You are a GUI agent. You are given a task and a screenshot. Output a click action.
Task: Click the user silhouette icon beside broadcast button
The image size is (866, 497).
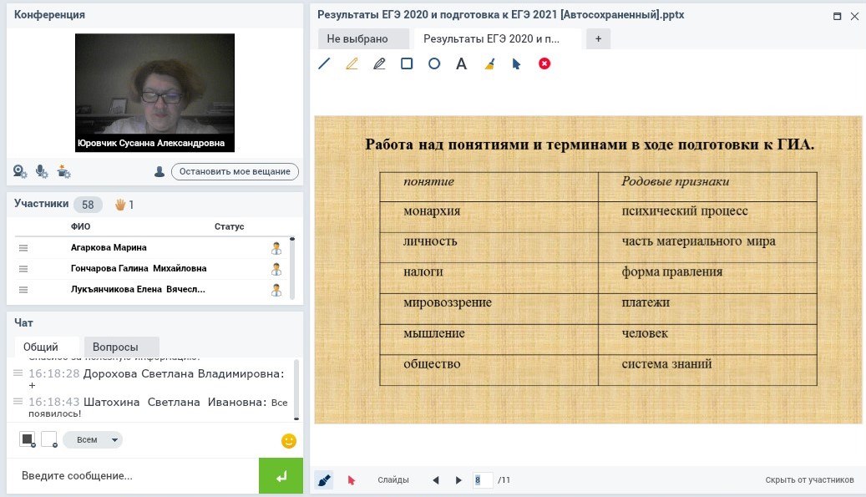[159, 172]
